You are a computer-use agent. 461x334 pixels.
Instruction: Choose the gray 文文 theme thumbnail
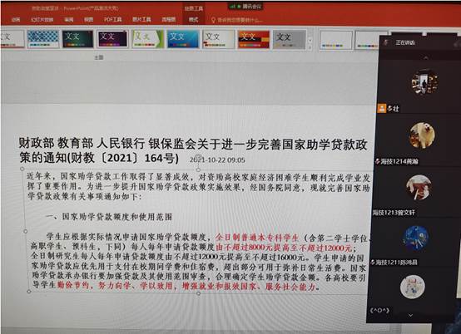[289, 39]
